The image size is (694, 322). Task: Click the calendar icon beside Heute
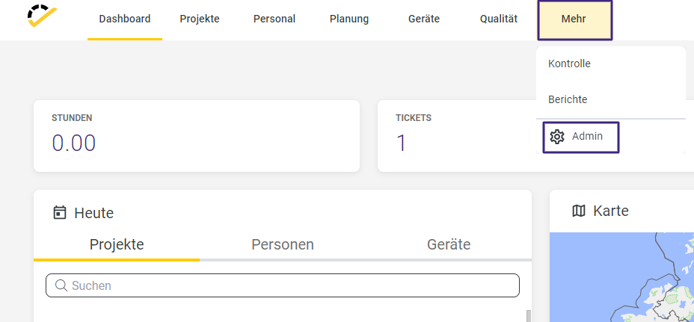click(x=59, y=213)
